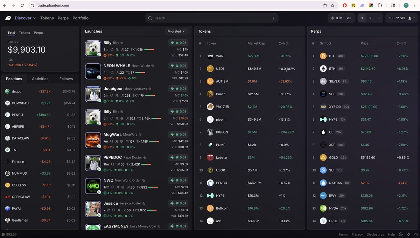Screen dimensions: 420x238
Task: Click search magnifier icon on MogWars row
Action: (112, 141)
